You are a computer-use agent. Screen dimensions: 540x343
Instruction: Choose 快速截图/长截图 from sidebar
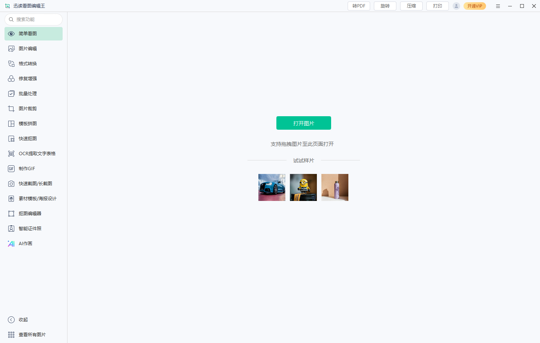click(33, 184)
